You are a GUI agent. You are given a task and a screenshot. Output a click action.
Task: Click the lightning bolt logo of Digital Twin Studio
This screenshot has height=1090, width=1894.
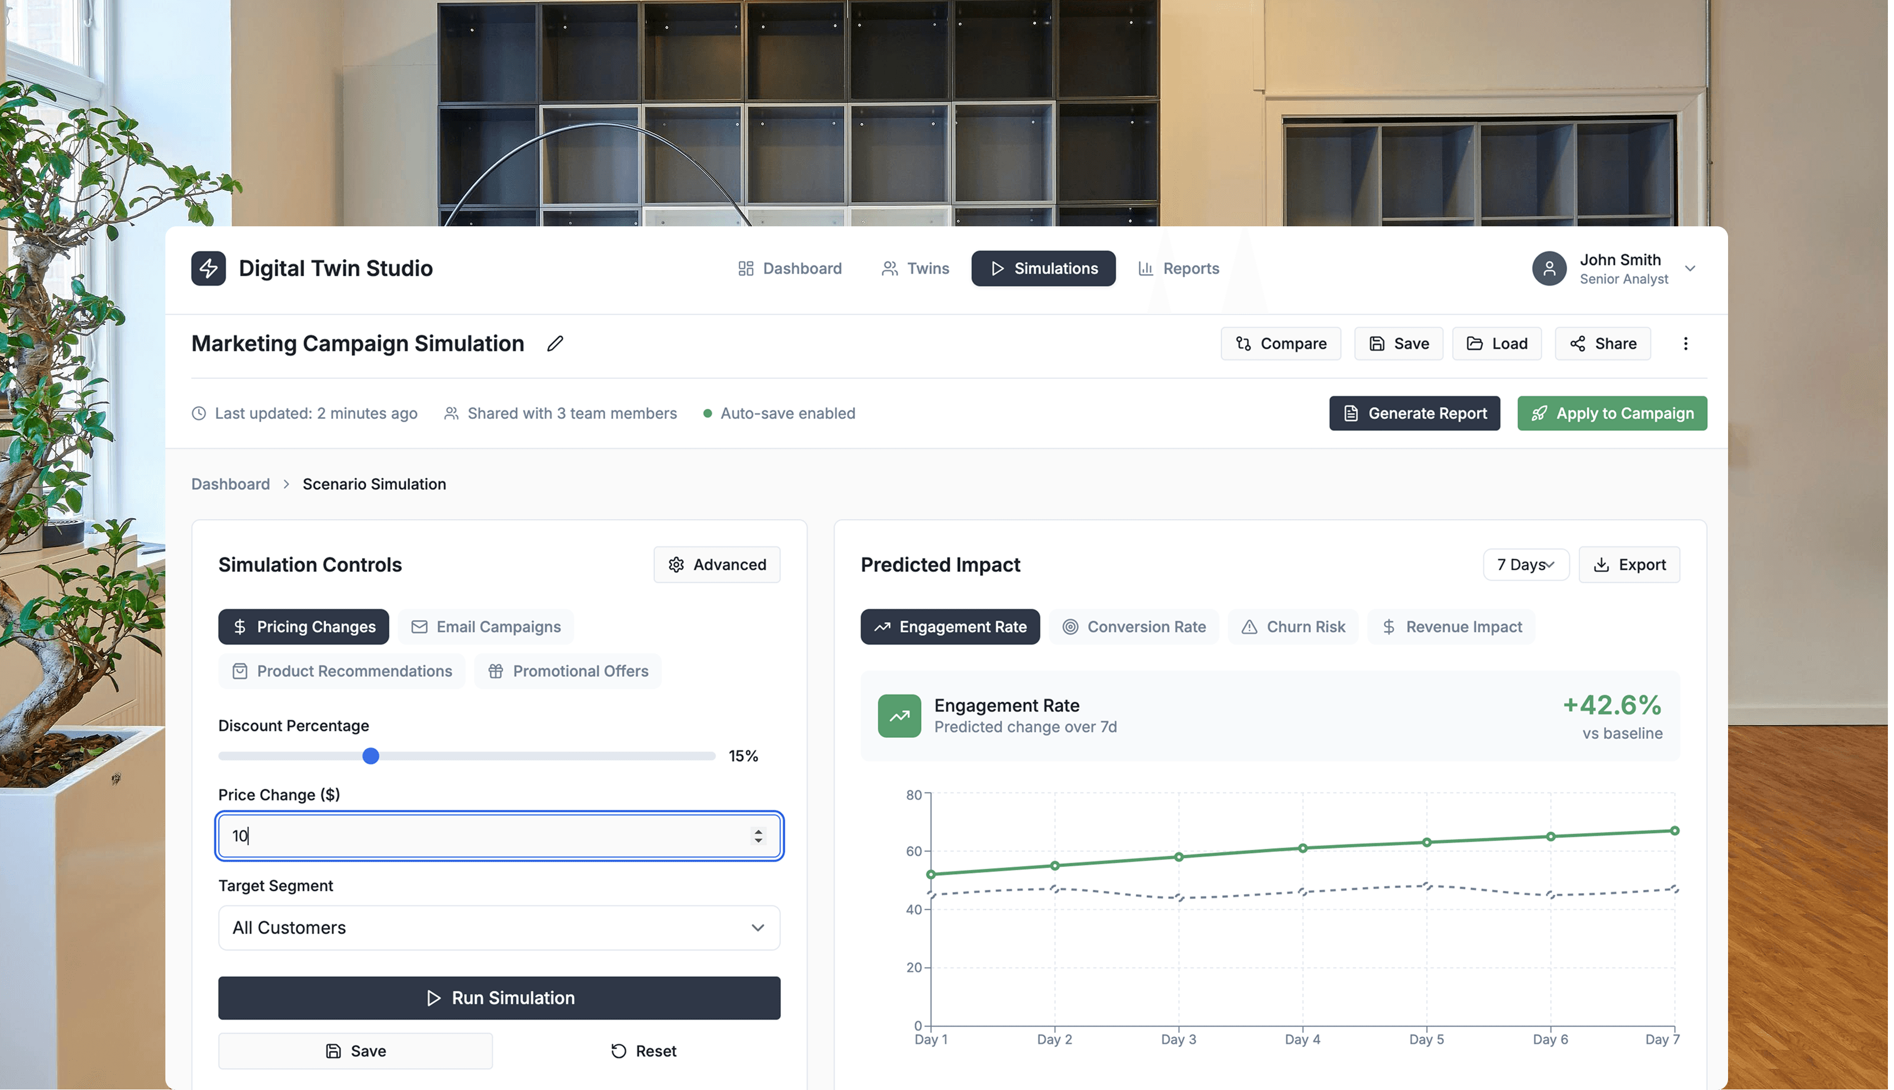[x=208, y=268]
